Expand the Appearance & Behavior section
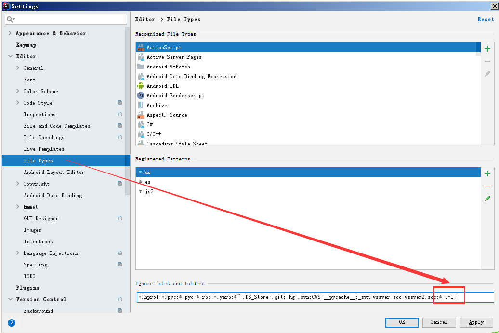Image resolution: width=499 pixels, height=333 pixels. pyautogui.click(x=10, y=33)
